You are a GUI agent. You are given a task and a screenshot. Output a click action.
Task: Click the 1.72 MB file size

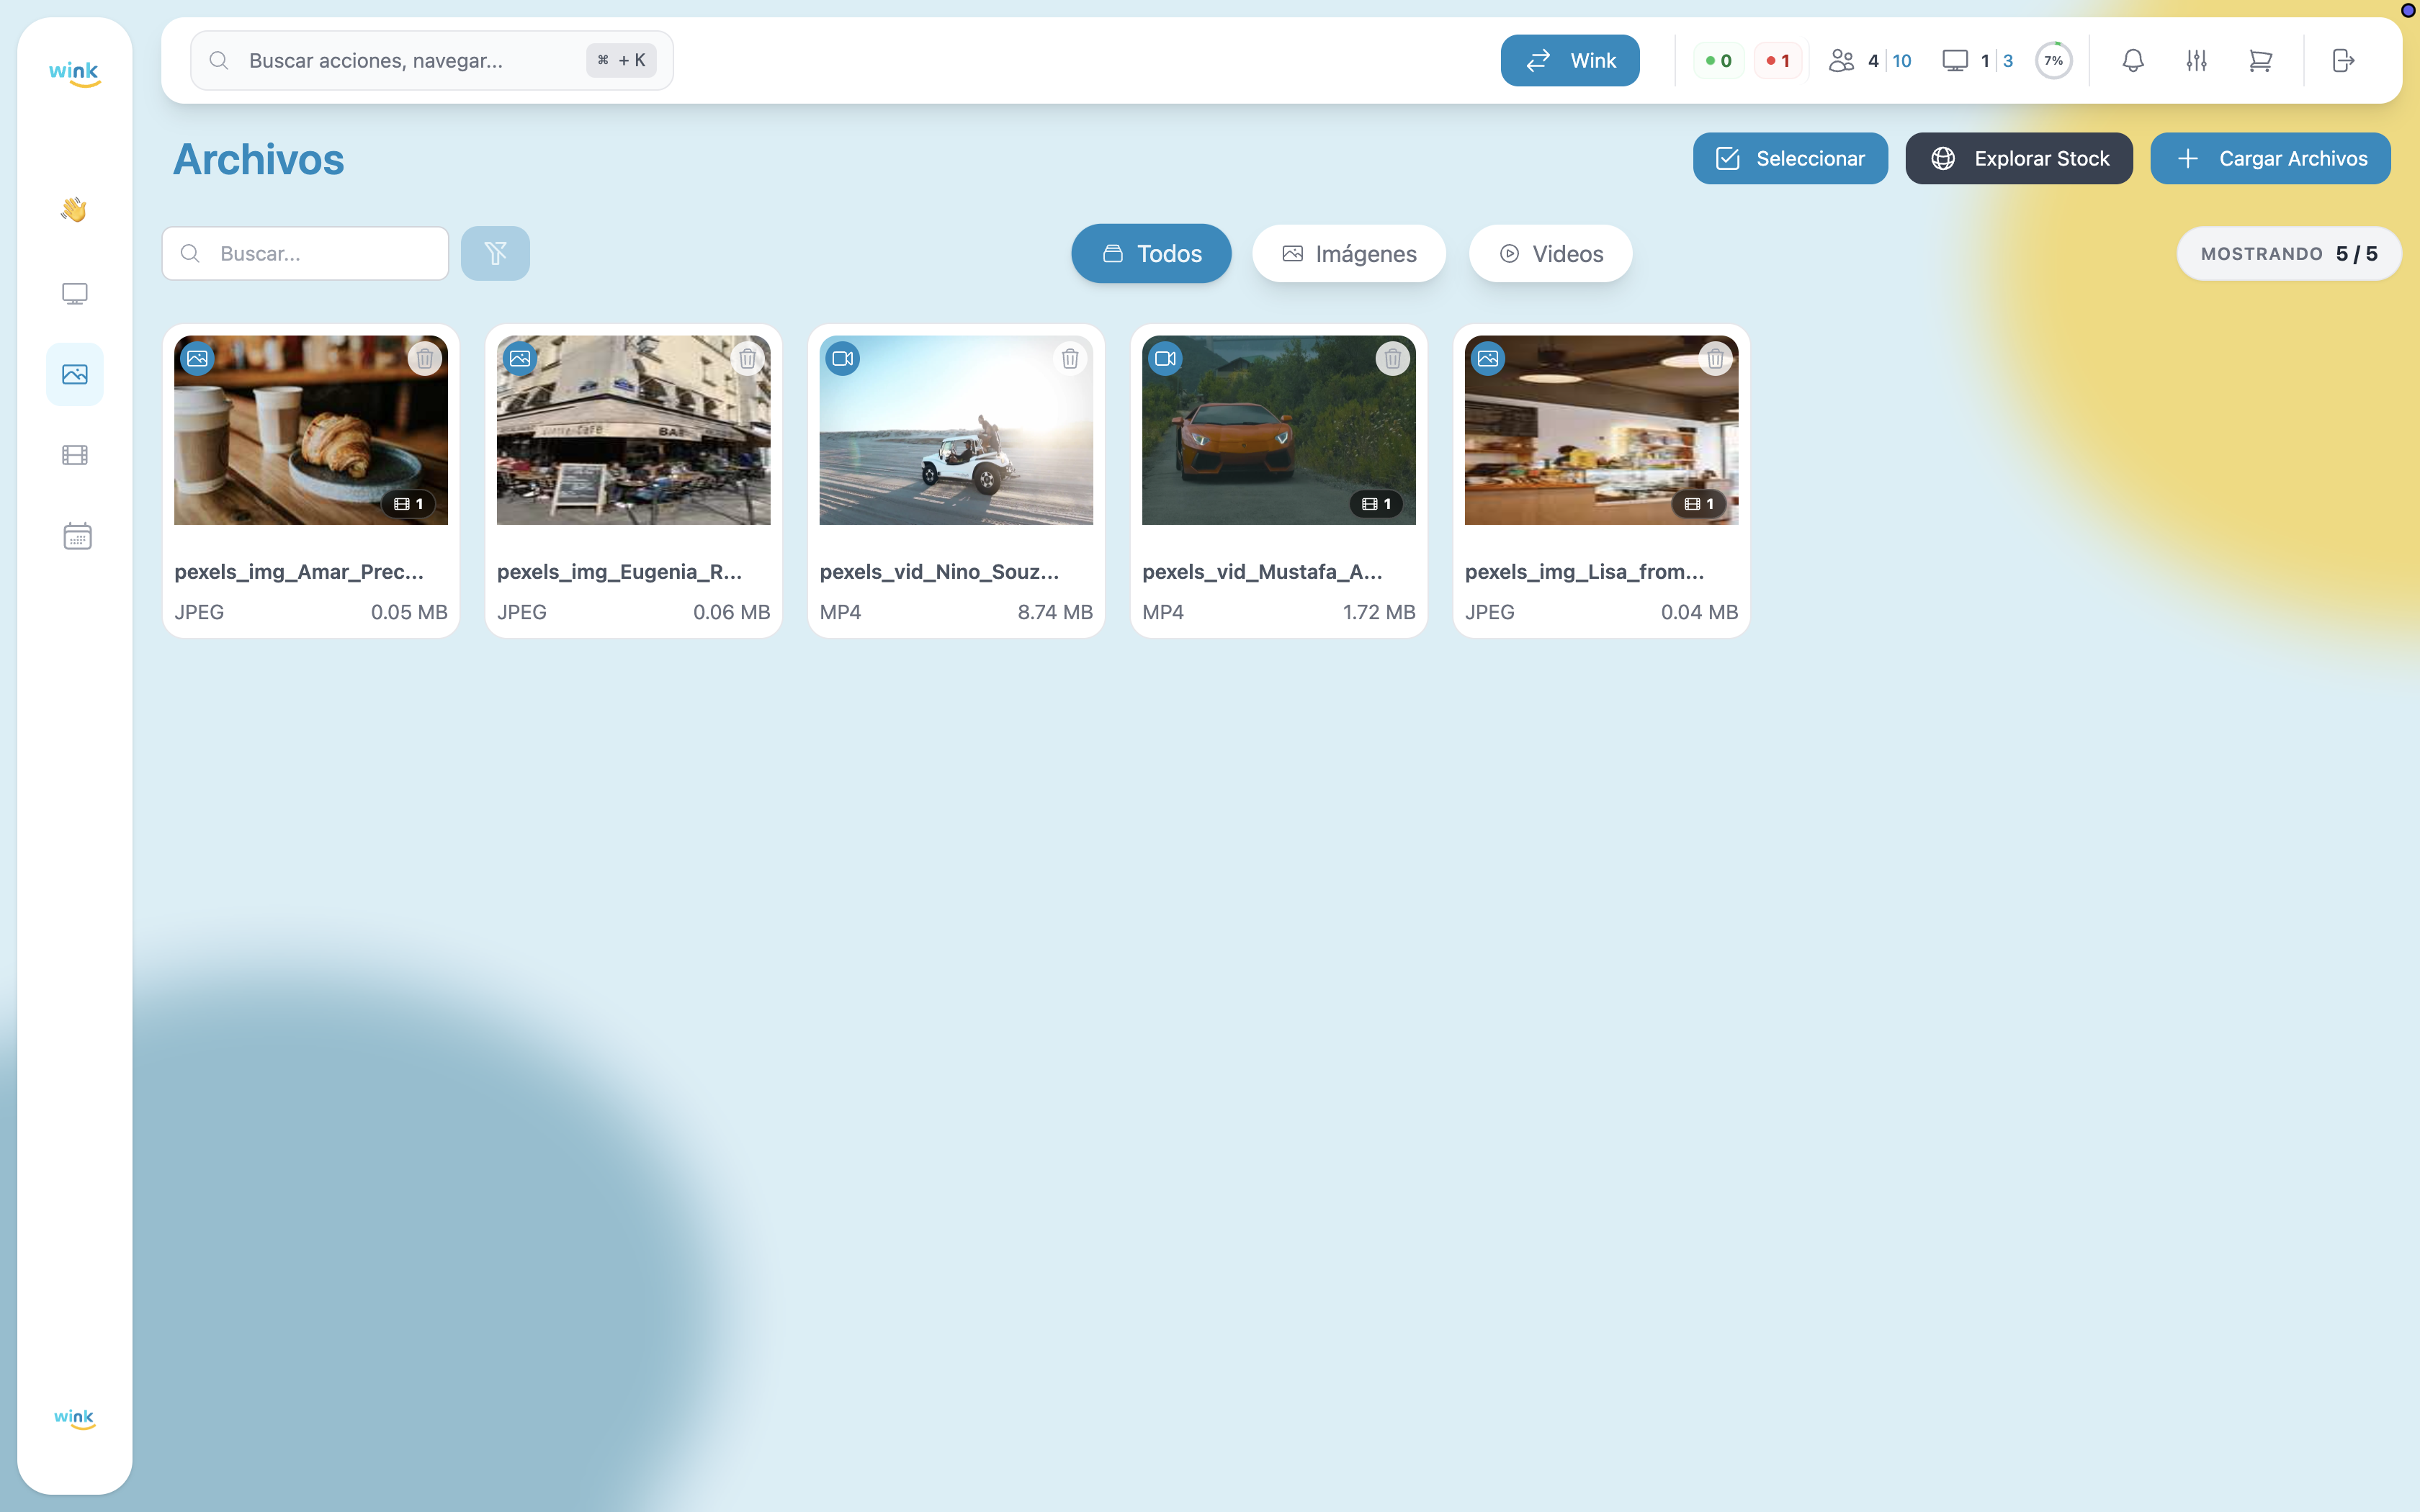coord(1379,612)
